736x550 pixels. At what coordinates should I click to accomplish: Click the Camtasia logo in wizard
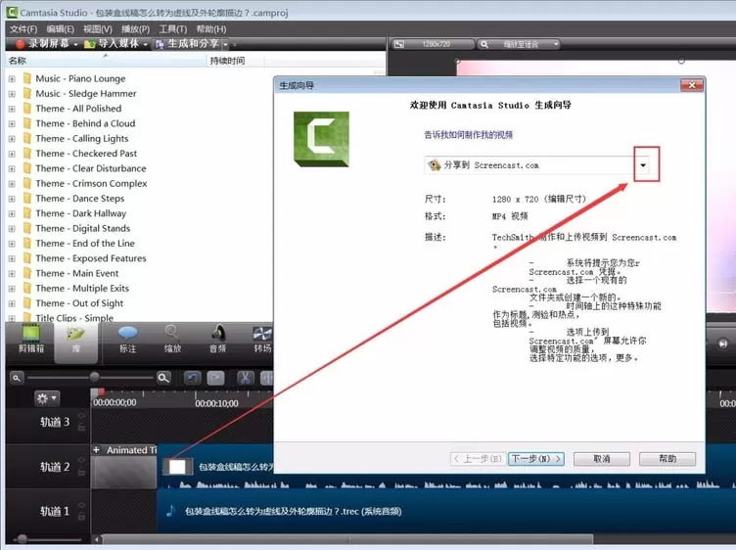pos(321,139)
